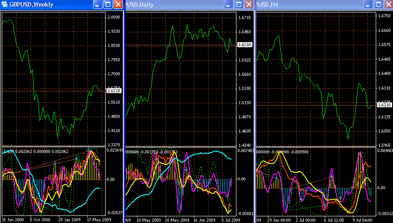Click the 1.6750 price level on H4 scale
Image resolution: width=393 pixels, height=223 pixels.
384,16
